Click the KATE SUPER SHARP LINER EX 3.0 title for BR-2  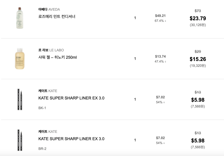coord(71,139)
